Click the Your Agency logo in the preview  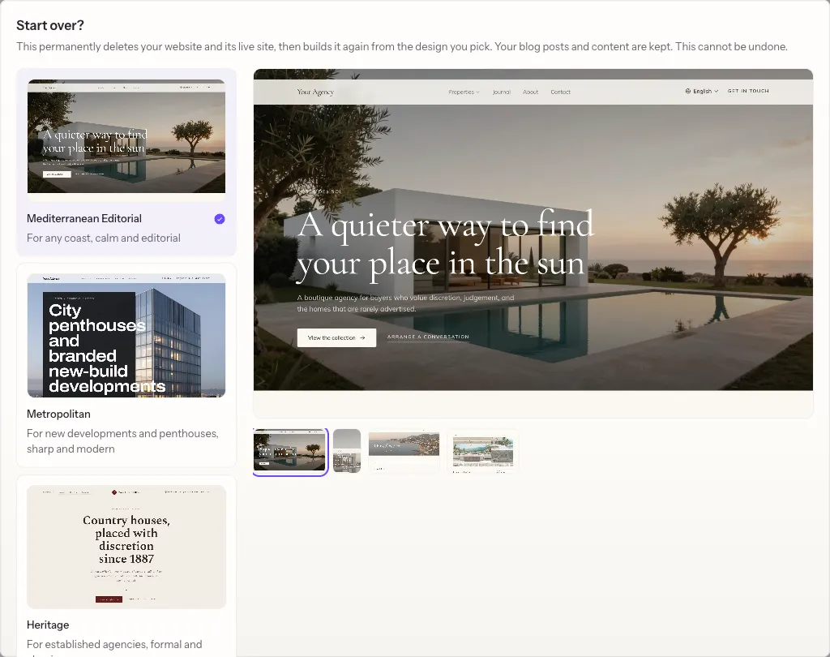click(315, 92)
